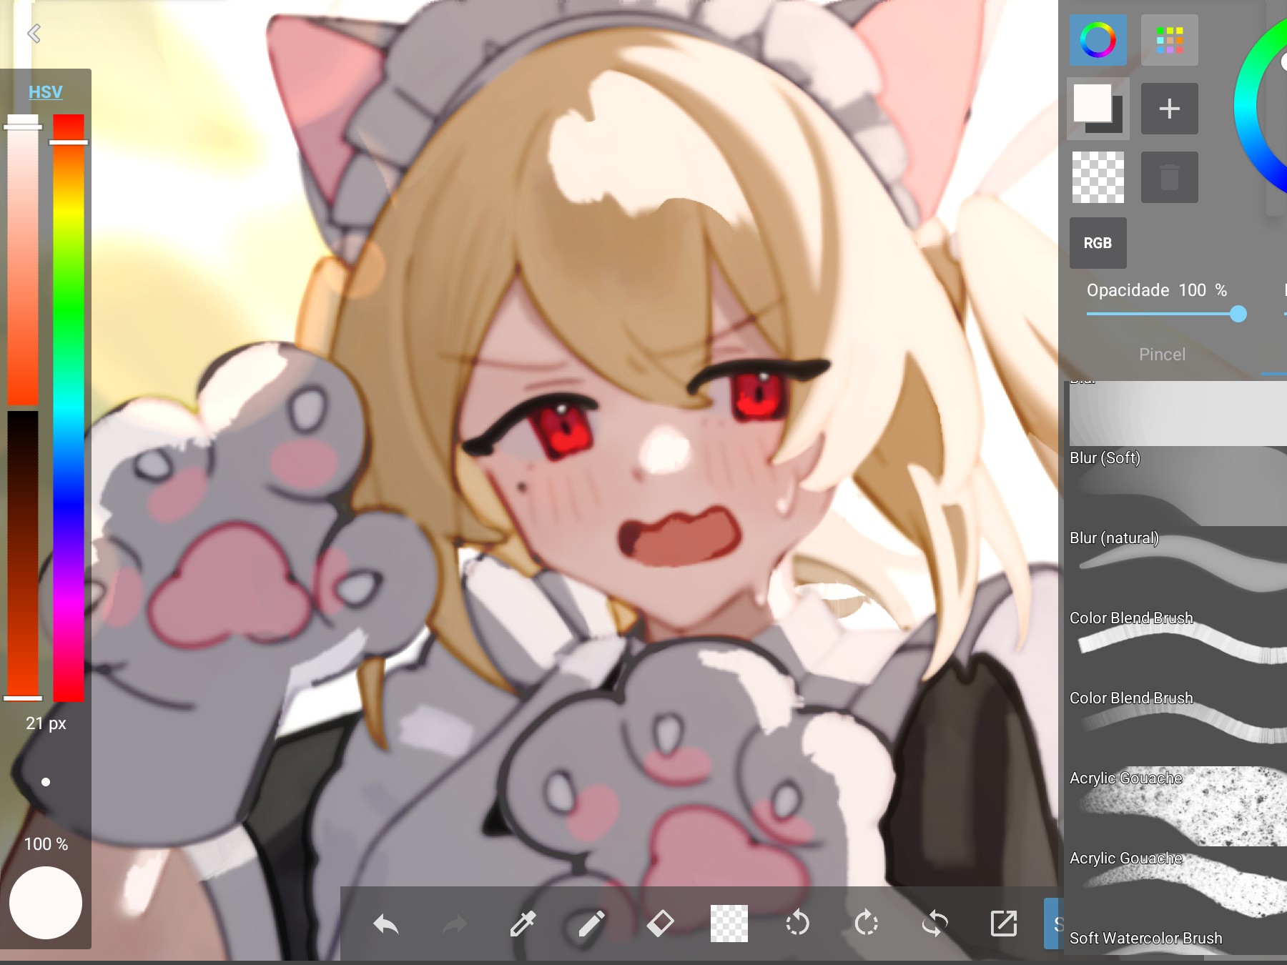Rotate canvas counterclockwise

tap(797, 924)
